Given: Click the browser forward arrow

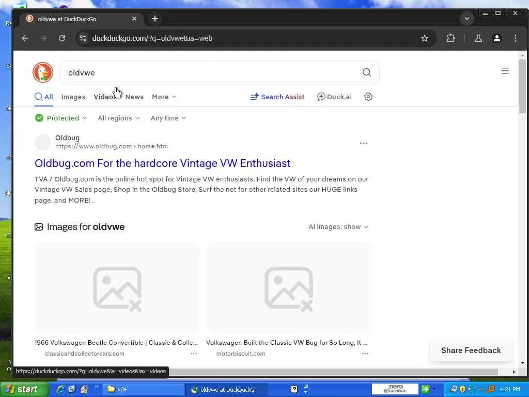Looking at the screenshot, I should (43, 38).
